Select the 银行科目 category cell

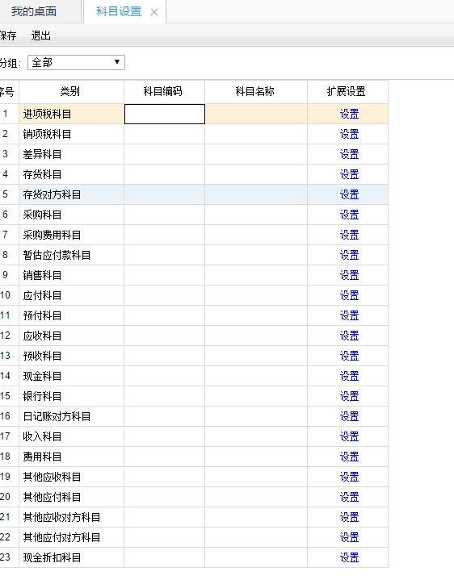pos(71,396)
